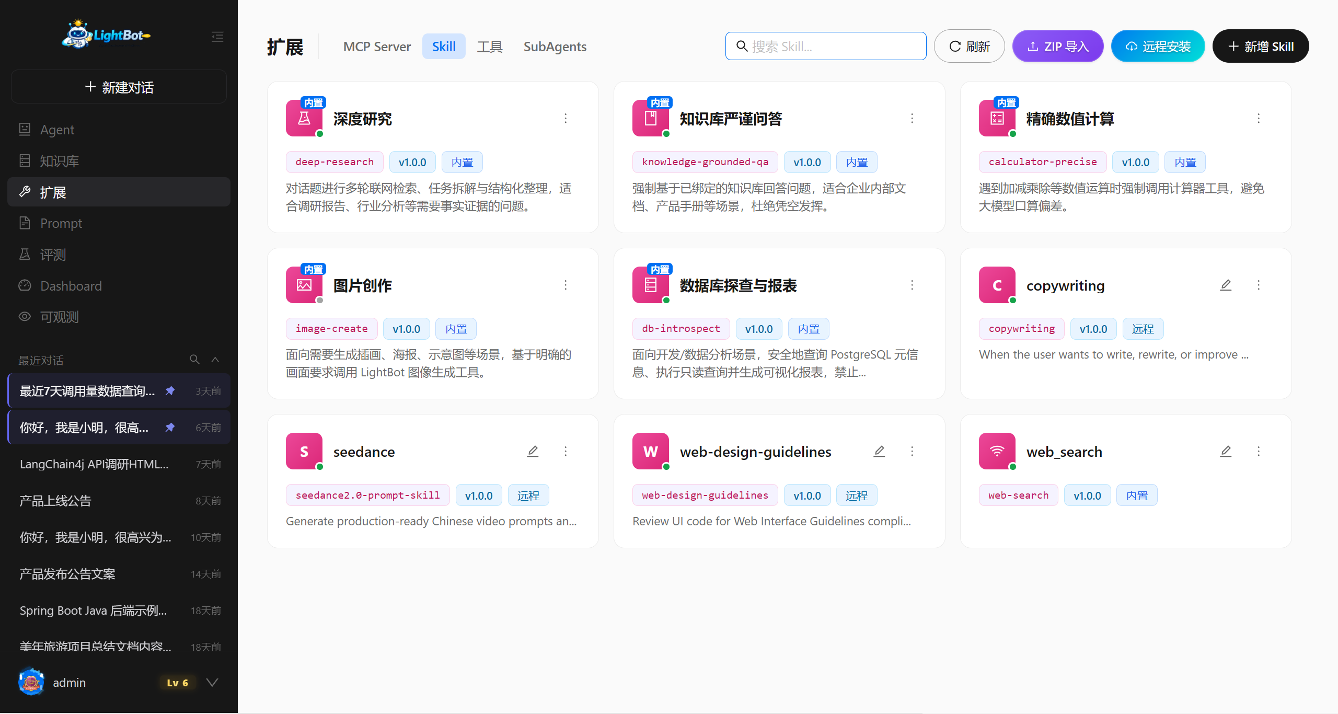Open 评测 in the sidebar
This screenshot has width=1338, height=714.
click(119, 255)
